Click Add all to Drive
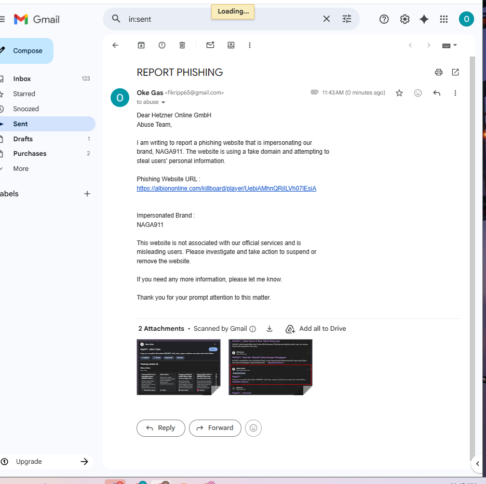The height and width of the screenshot is (484, 486). click(x=316, y=329)
